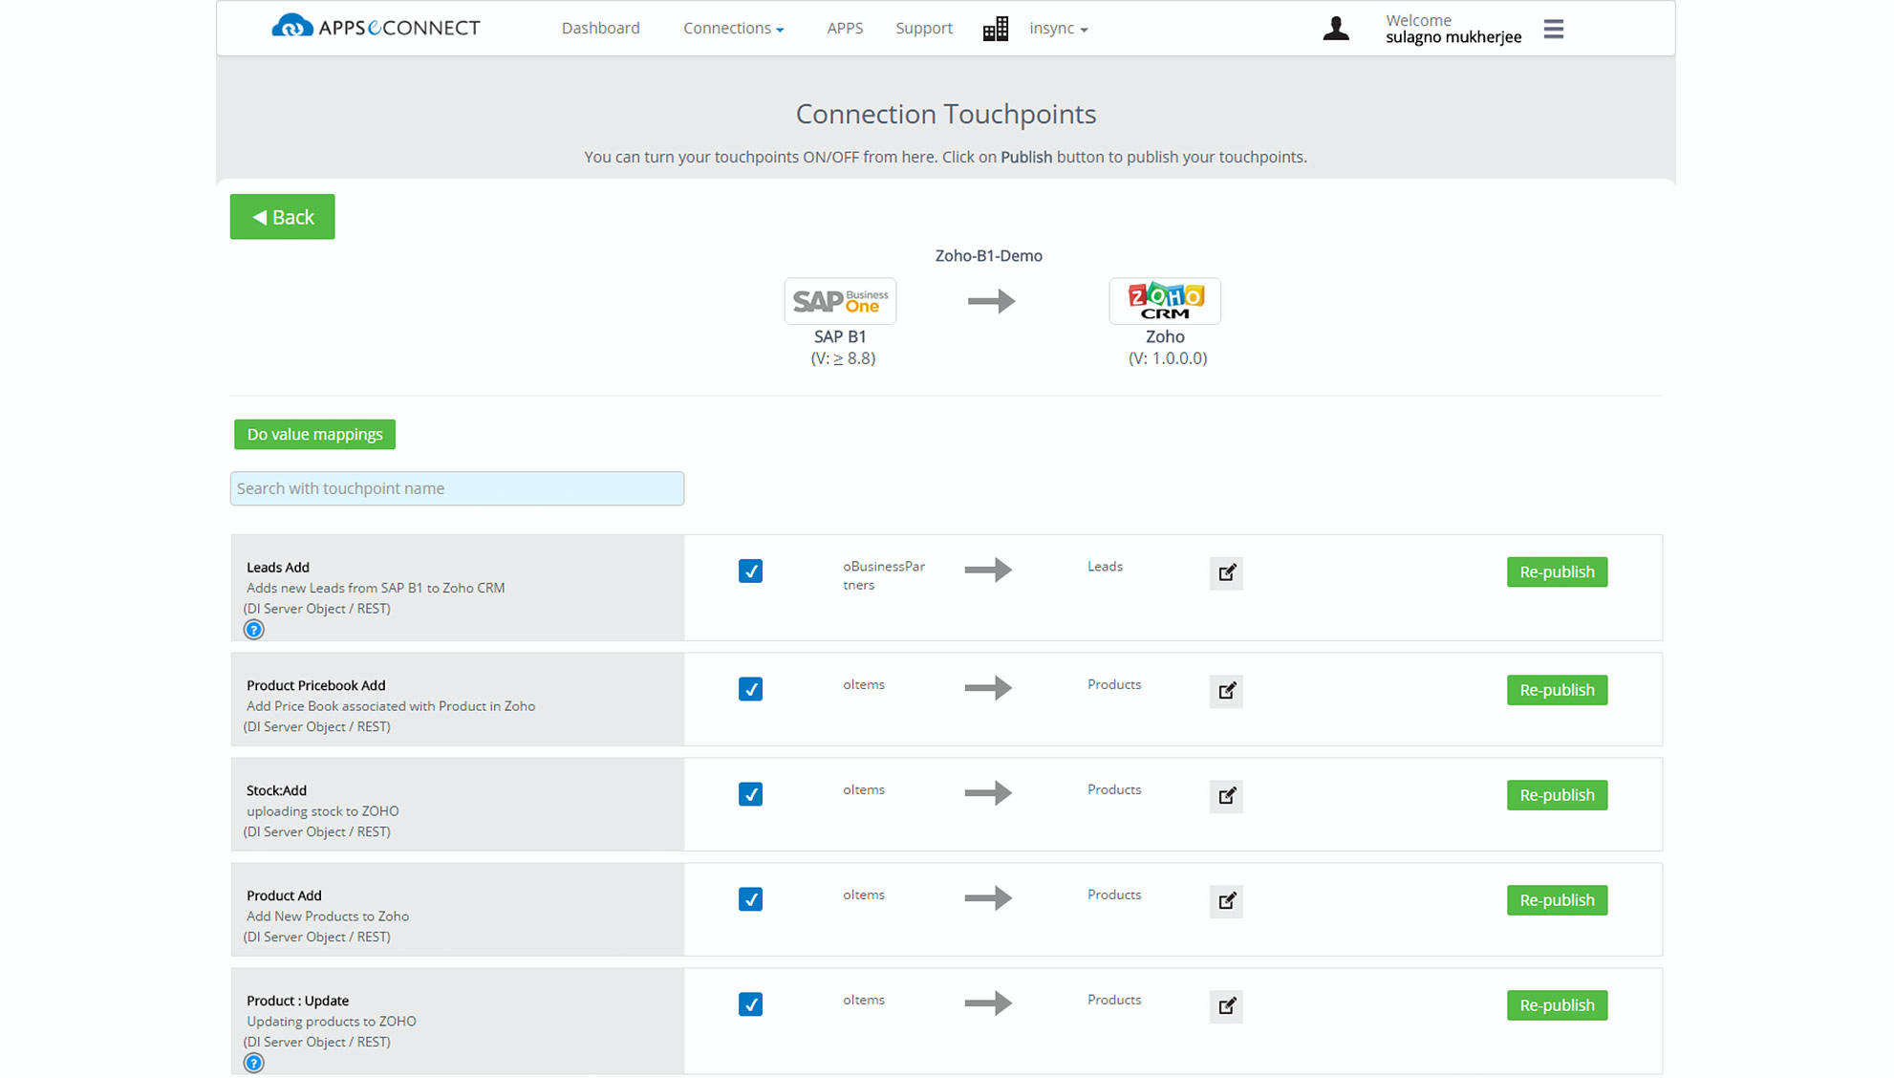
Task: Click the SAP Business One logo
Action: 840,301
